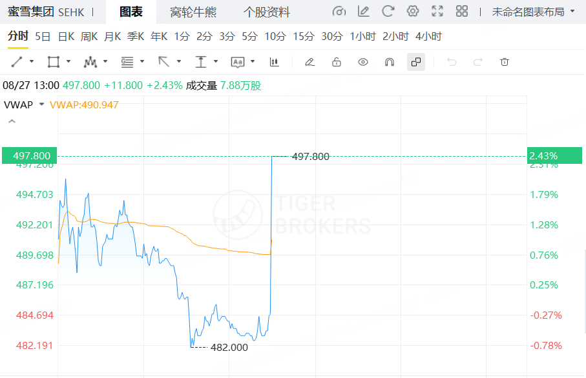This screenshot has height=378, width=586.
Task: Click the redo arrow
Action: [478, 62]
